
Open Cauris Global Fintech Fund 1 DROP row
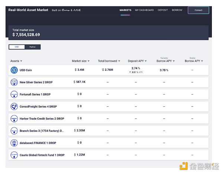coord(109,155)
